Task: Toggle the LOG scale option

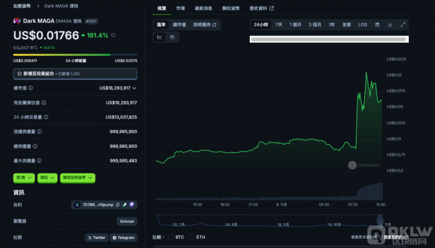Action: [x=362, y=25]
